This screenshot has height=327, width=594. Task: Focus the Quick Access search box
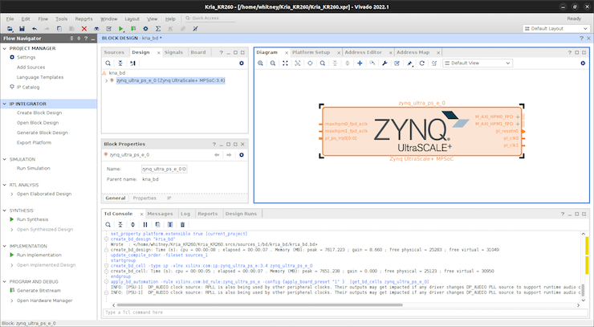(210, 18)
